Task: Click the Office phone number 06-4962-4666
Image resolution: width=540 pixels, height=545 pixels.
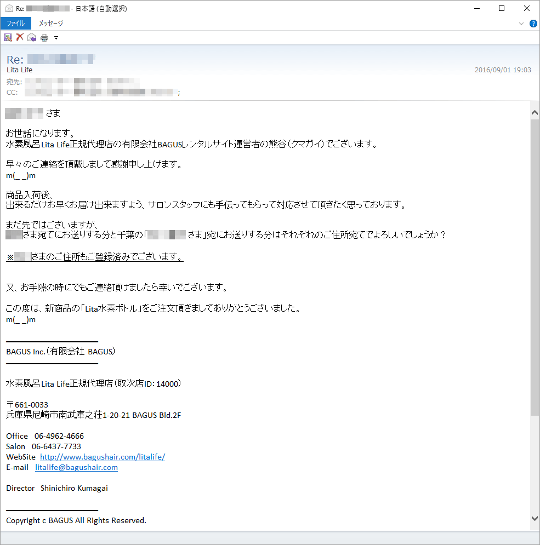Action: pos(59,436)
